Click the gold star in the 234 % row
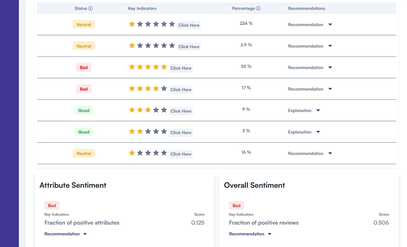Screen dimensions: 407x247 (x=132, y=24)
